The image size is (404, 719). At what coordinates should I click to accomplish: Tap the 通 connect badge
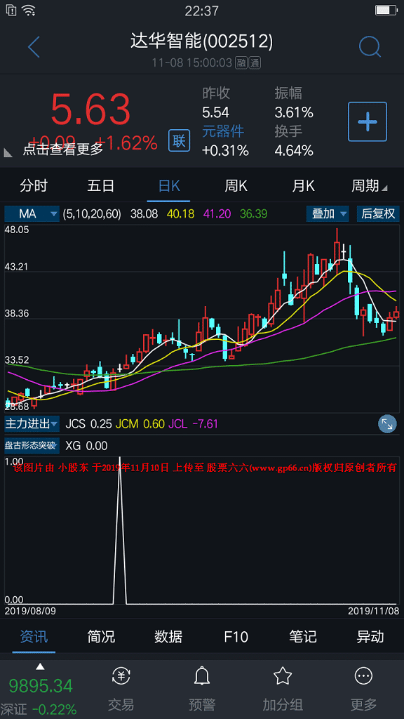coord(255,62)
